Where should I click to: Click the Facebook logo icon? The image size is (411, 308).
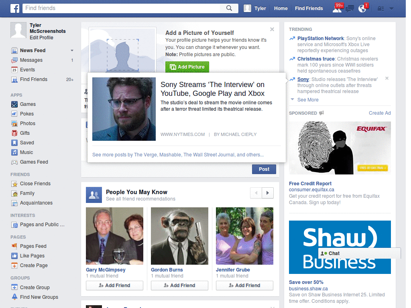pos(15,8)
